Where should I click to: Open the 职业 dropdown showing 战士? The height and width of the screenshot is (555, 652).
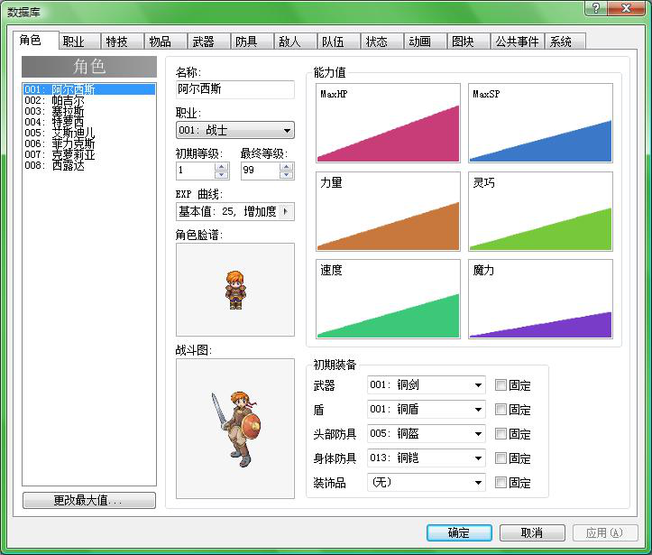coord(235,130)
